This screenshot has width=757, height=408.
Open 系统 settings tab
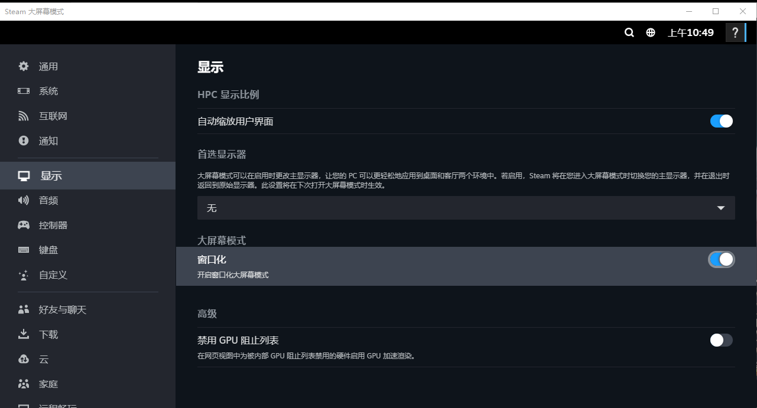(87, 91)
